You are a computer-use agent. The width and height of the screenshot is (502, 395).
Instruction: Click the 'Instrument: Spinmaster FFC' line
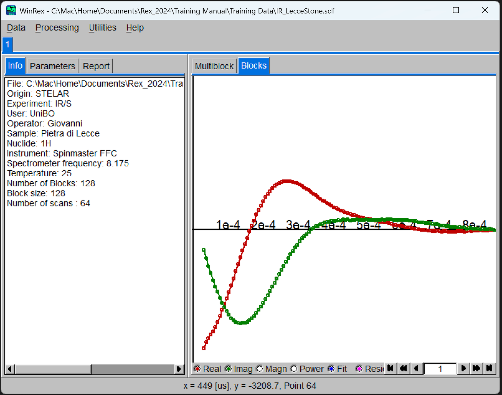click(62, 153)
